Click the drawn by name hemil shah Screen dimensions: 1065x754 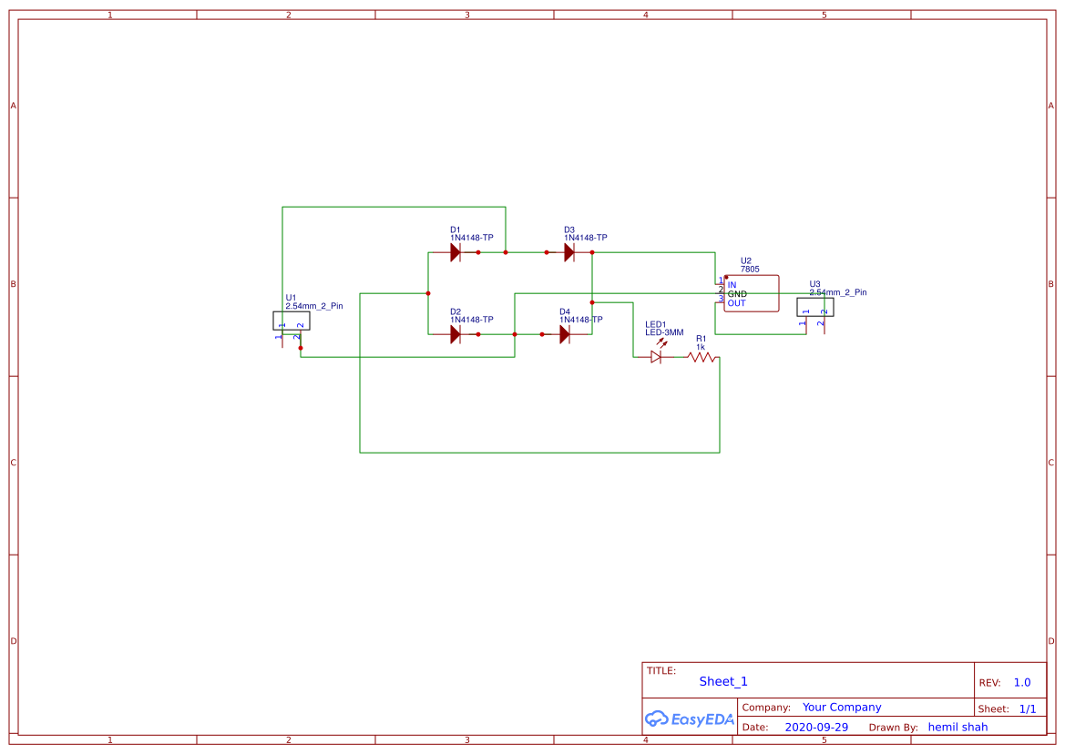(x=957, y=727)
